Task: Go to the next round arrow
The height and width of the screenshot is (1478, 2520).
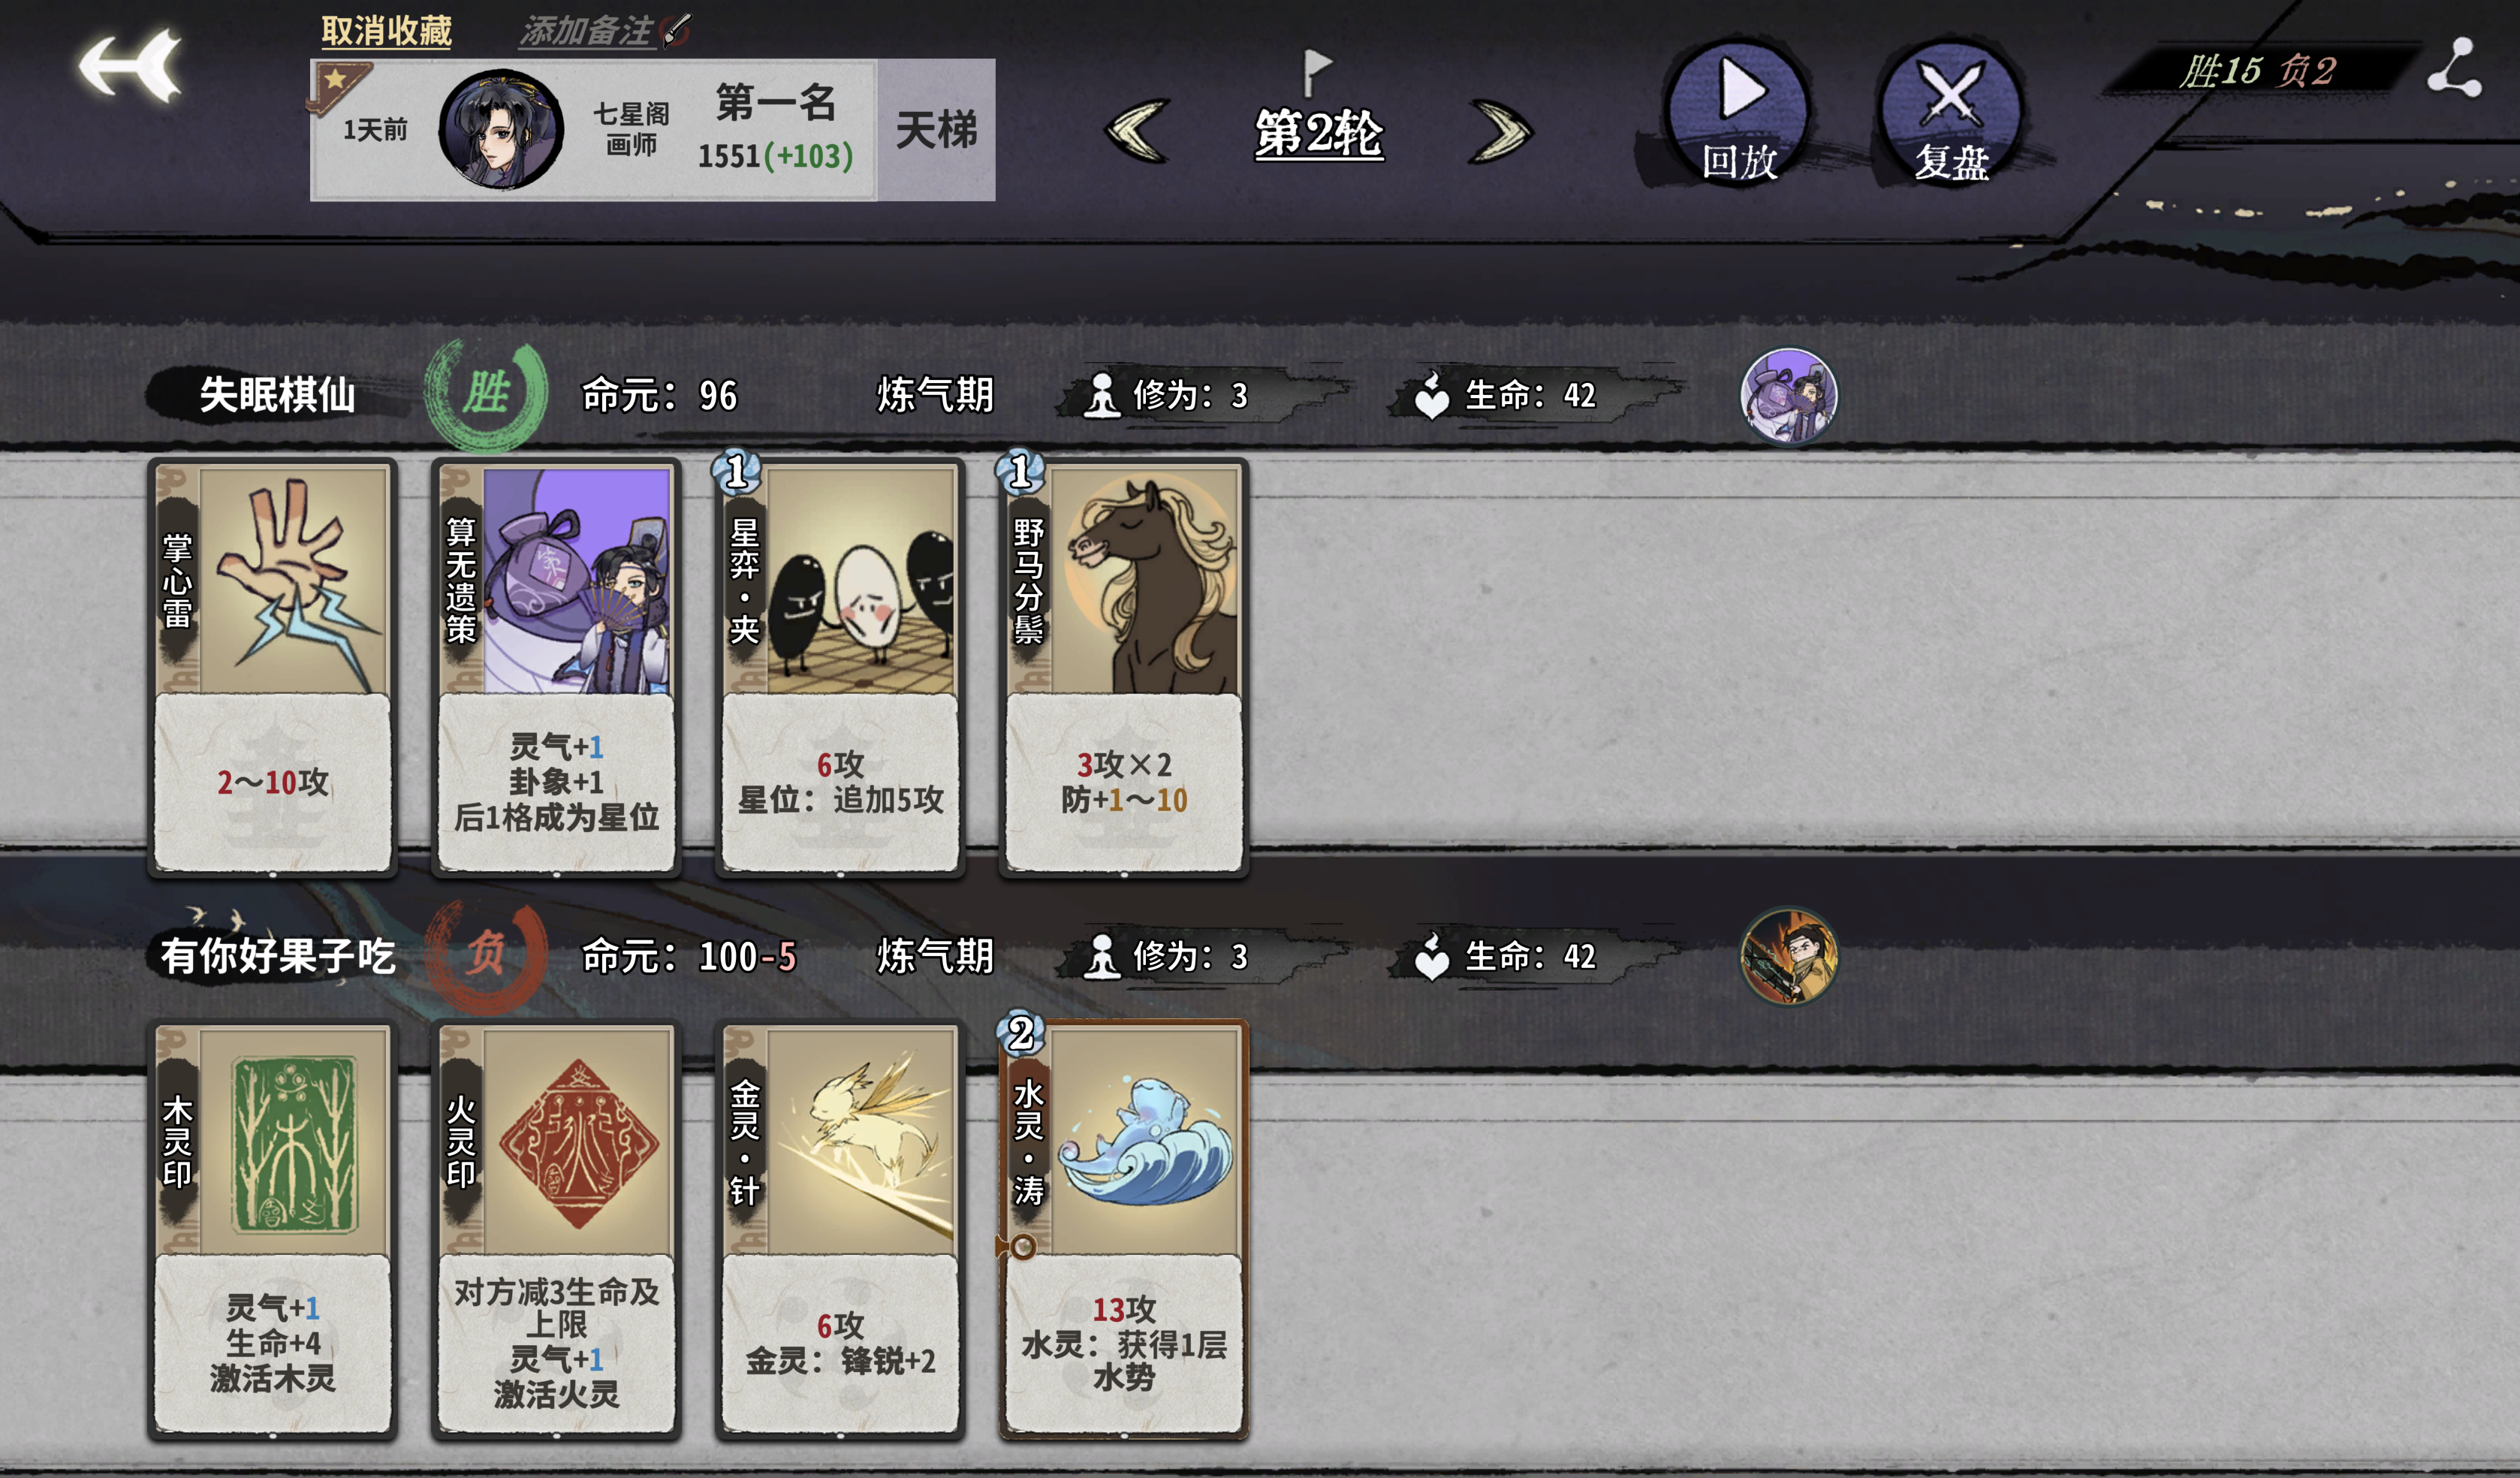Action: pos(1500,131)
